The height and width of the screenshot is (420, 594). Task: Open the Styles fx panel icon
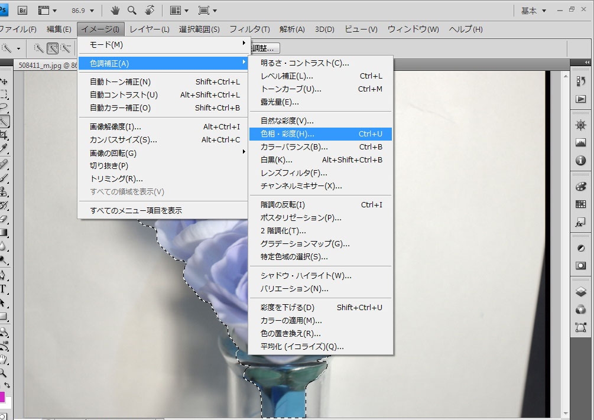pyautogui.click(x=580, y=223)
